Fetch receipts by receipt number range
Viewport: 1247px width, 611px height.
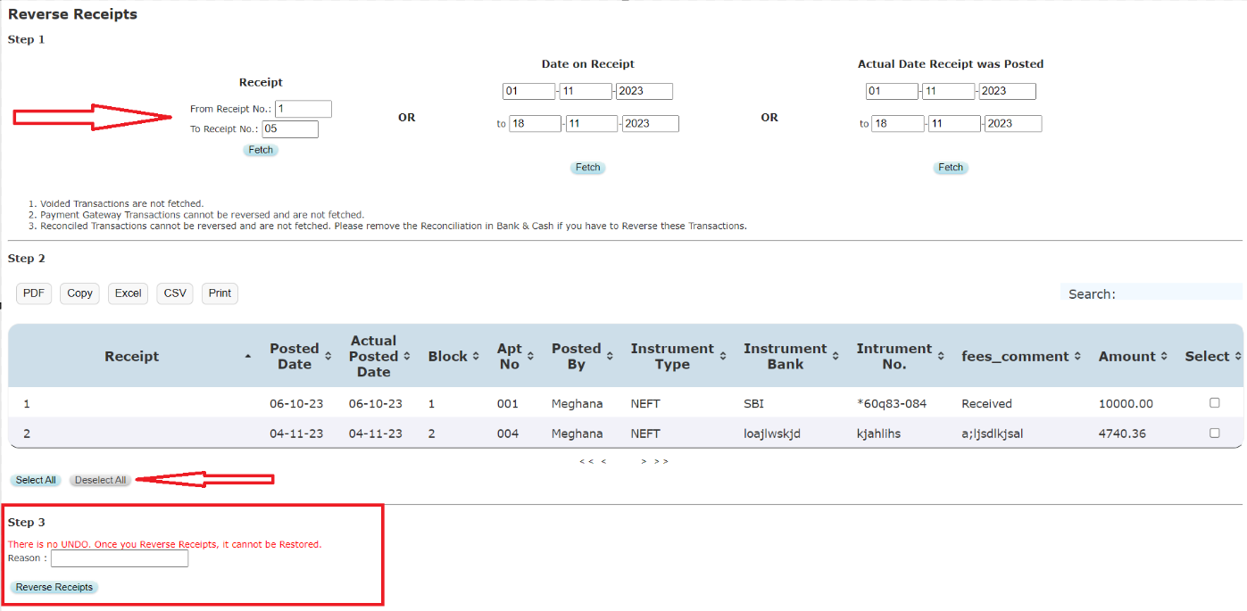click(x=260, y=150)
